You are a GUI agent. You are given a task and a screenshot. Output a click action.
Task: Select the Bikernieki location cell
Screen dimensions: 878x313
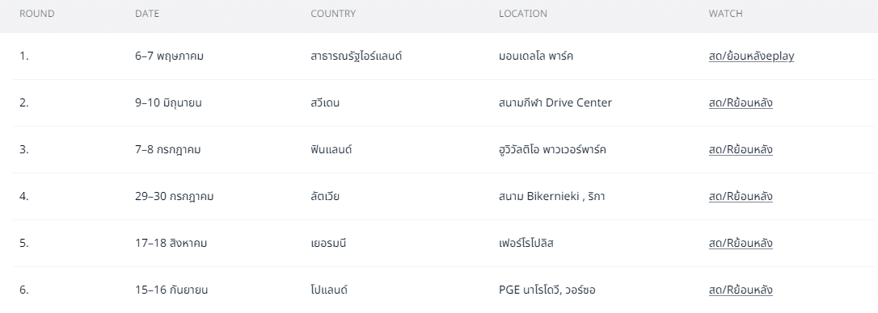click(551, 196)
